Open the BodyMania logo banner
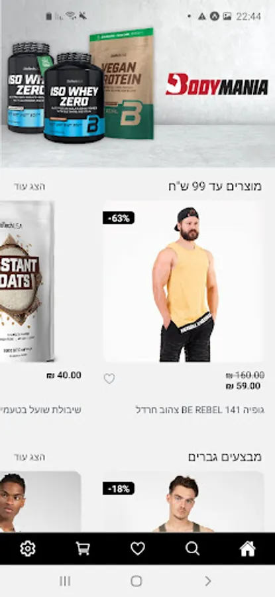 point(217,84)
